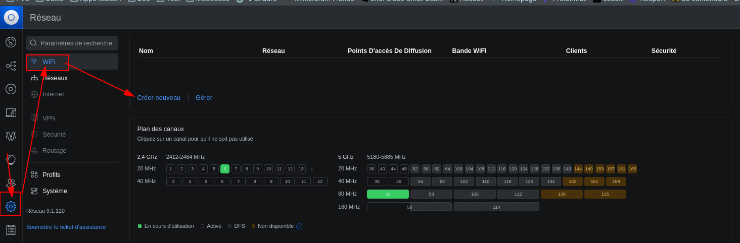The image size is (740, 243).
Task: Click the search magnifier icon
Action: click(x=33, y=43)
